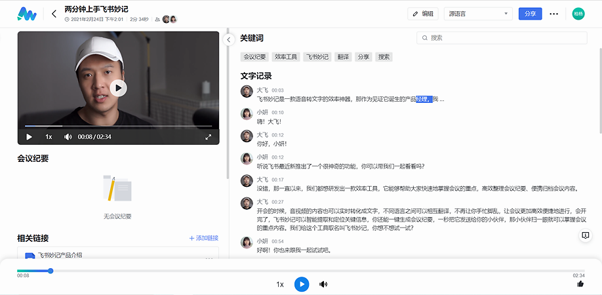The image size is (602, 295).
Task: Play the video using center play button
Action: [118, 88]
